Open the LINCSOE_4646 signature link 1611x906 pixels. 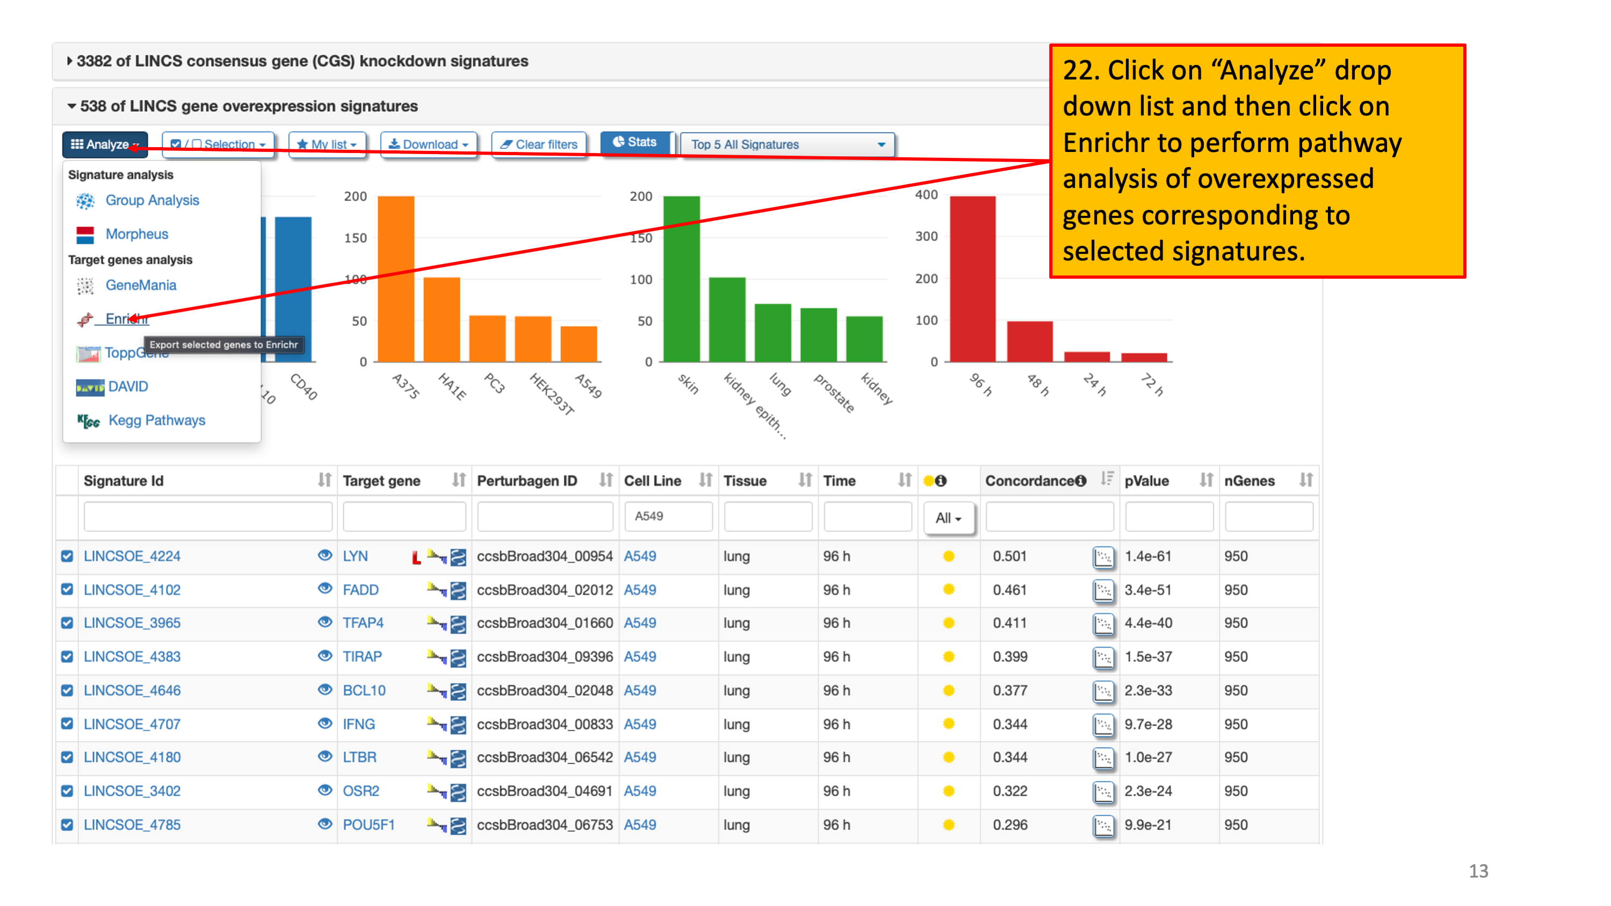(x=132, y=690)
